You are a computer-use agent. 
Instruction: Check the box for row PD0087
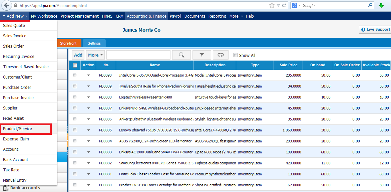click(x=75, y=108)
